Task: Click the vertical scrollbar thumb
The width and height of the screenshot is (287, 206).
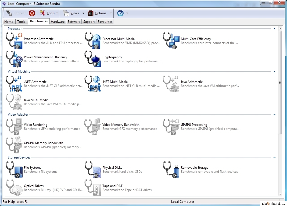Action: point(280,83)
